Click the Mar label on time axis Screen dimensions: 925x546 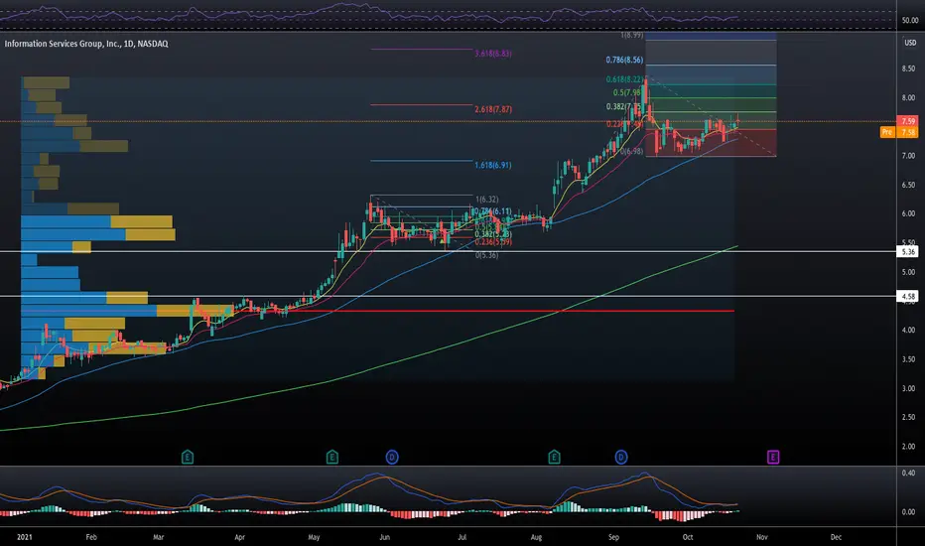click(x=158, y=537)
